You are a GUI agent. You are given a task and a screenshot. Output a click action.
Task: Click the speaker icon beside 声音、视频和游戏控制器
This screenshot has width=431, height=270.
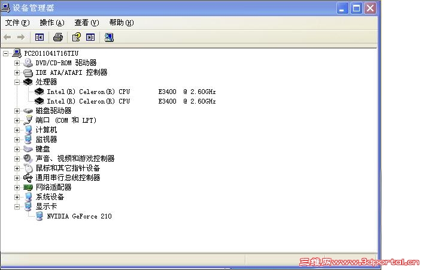(28, 159)
